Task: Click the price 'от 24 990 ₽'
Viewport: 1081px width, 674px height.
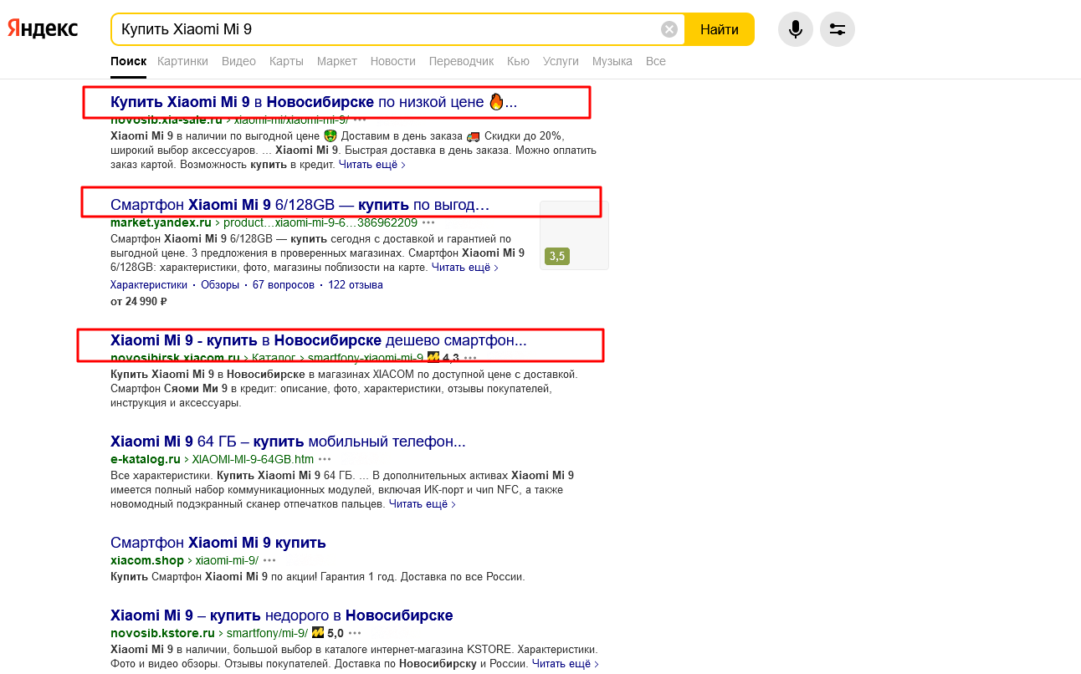Action: click(x=139, y=302)
